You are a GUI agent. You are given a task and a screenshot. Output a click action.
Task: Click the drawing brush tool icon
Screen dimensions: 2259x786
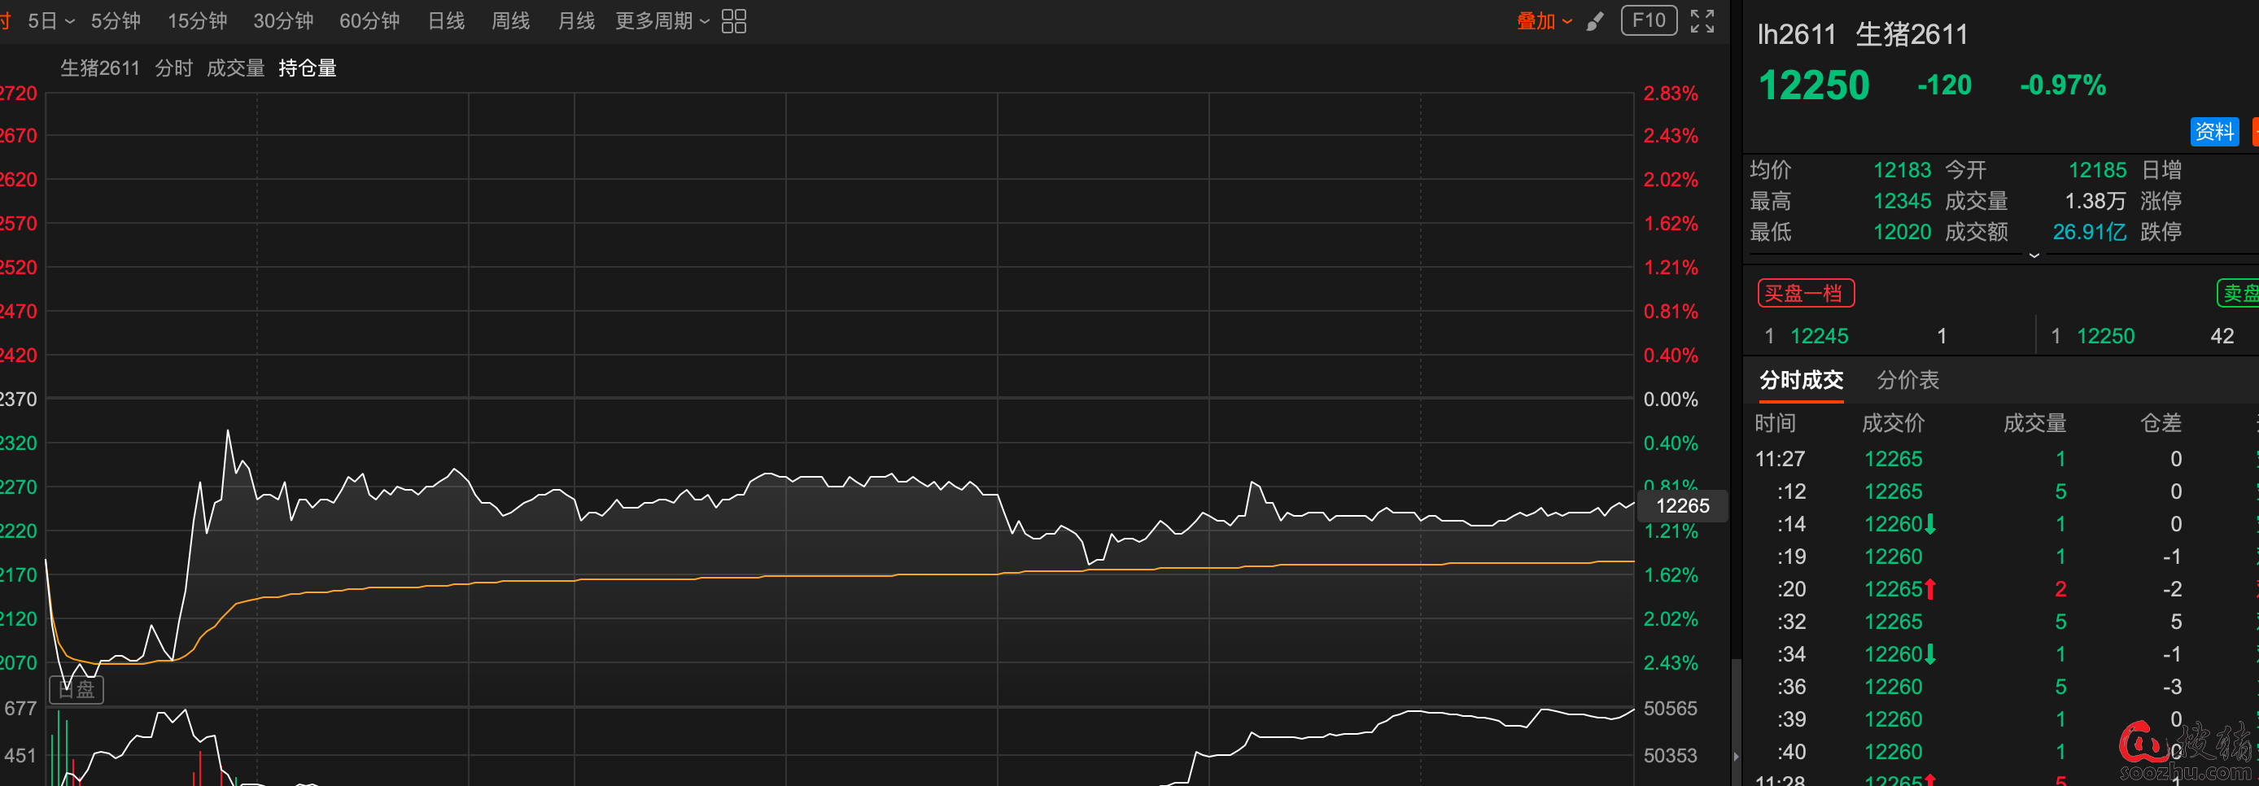(x=1595, y=21)
